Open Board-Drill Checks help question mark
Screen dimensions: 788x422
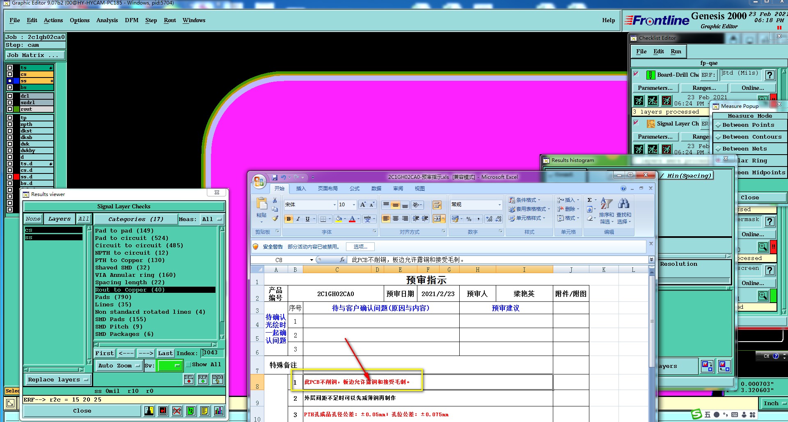pos(770,75)
